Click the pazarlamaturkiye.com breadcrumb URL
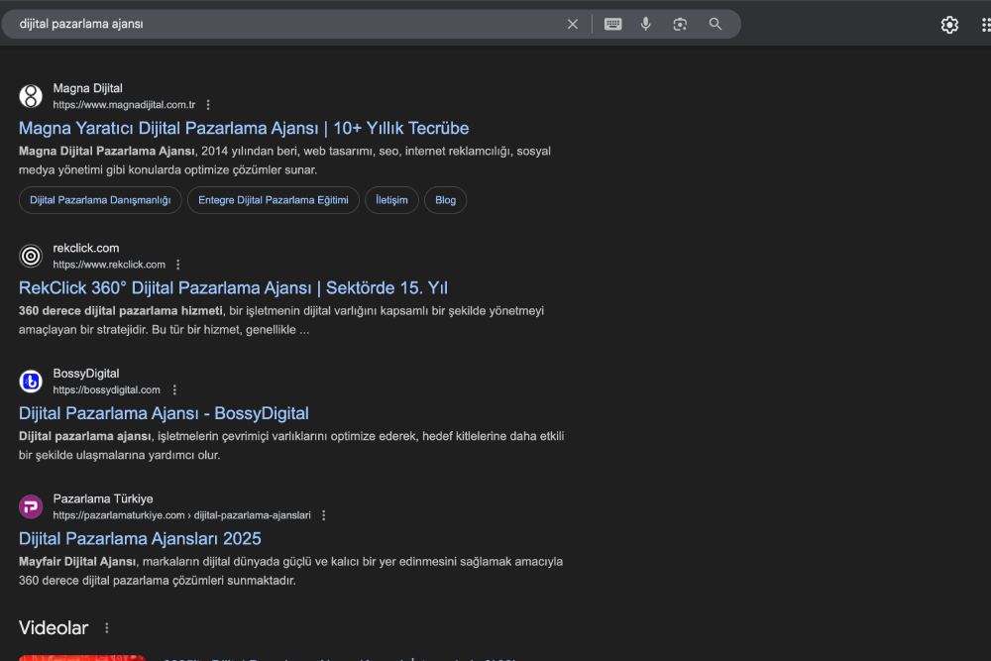991x661 pixels. coord(181,515)
